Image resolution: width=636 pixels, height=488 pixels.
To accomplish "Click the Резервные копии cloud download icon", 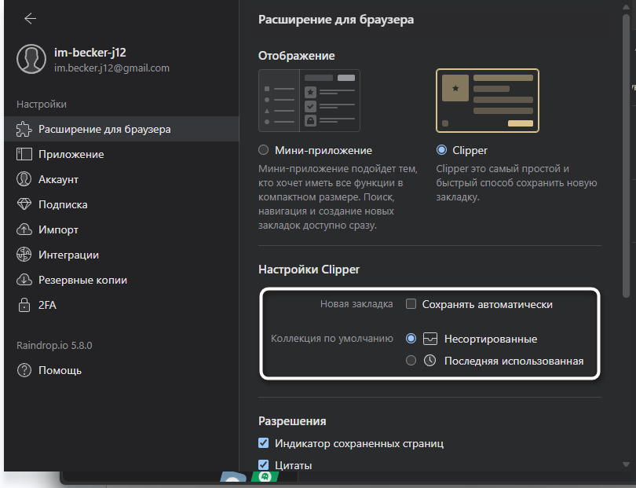I will [24, 280].
